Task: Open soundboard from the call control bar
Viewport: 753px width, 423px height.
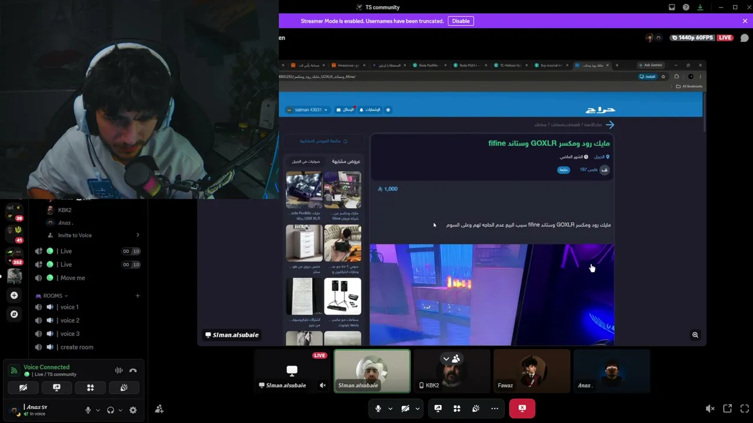Action: (475, 408)
